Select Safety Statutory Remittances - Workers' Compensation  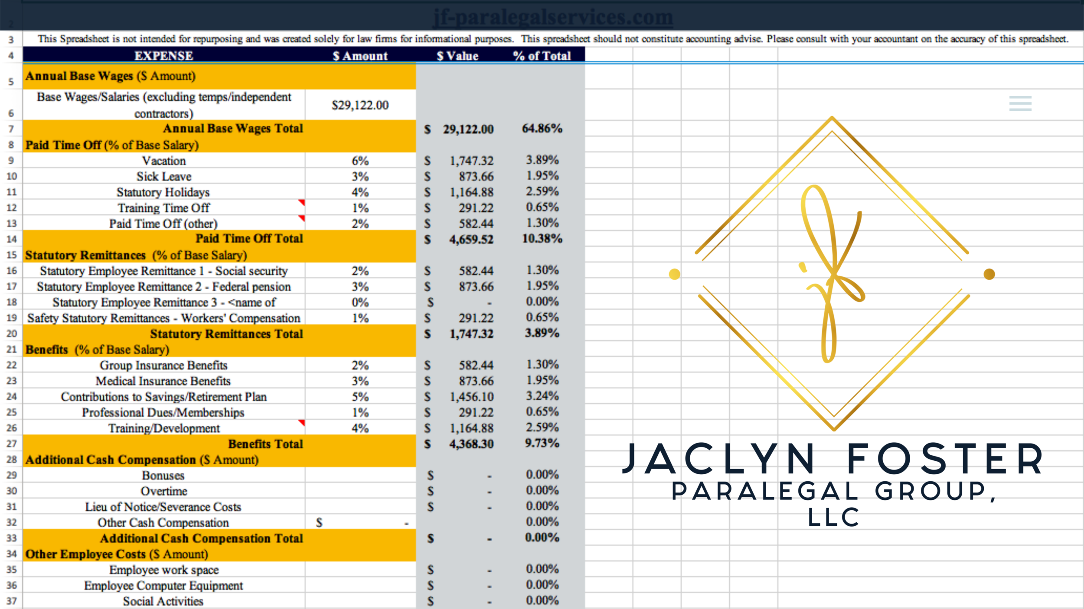(164, 318)
